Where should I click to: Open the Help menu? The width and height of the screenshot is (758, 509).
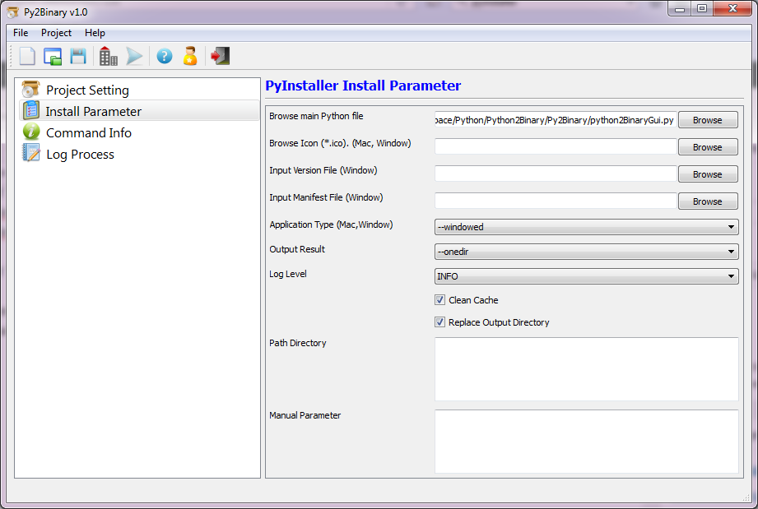point(95,33)
